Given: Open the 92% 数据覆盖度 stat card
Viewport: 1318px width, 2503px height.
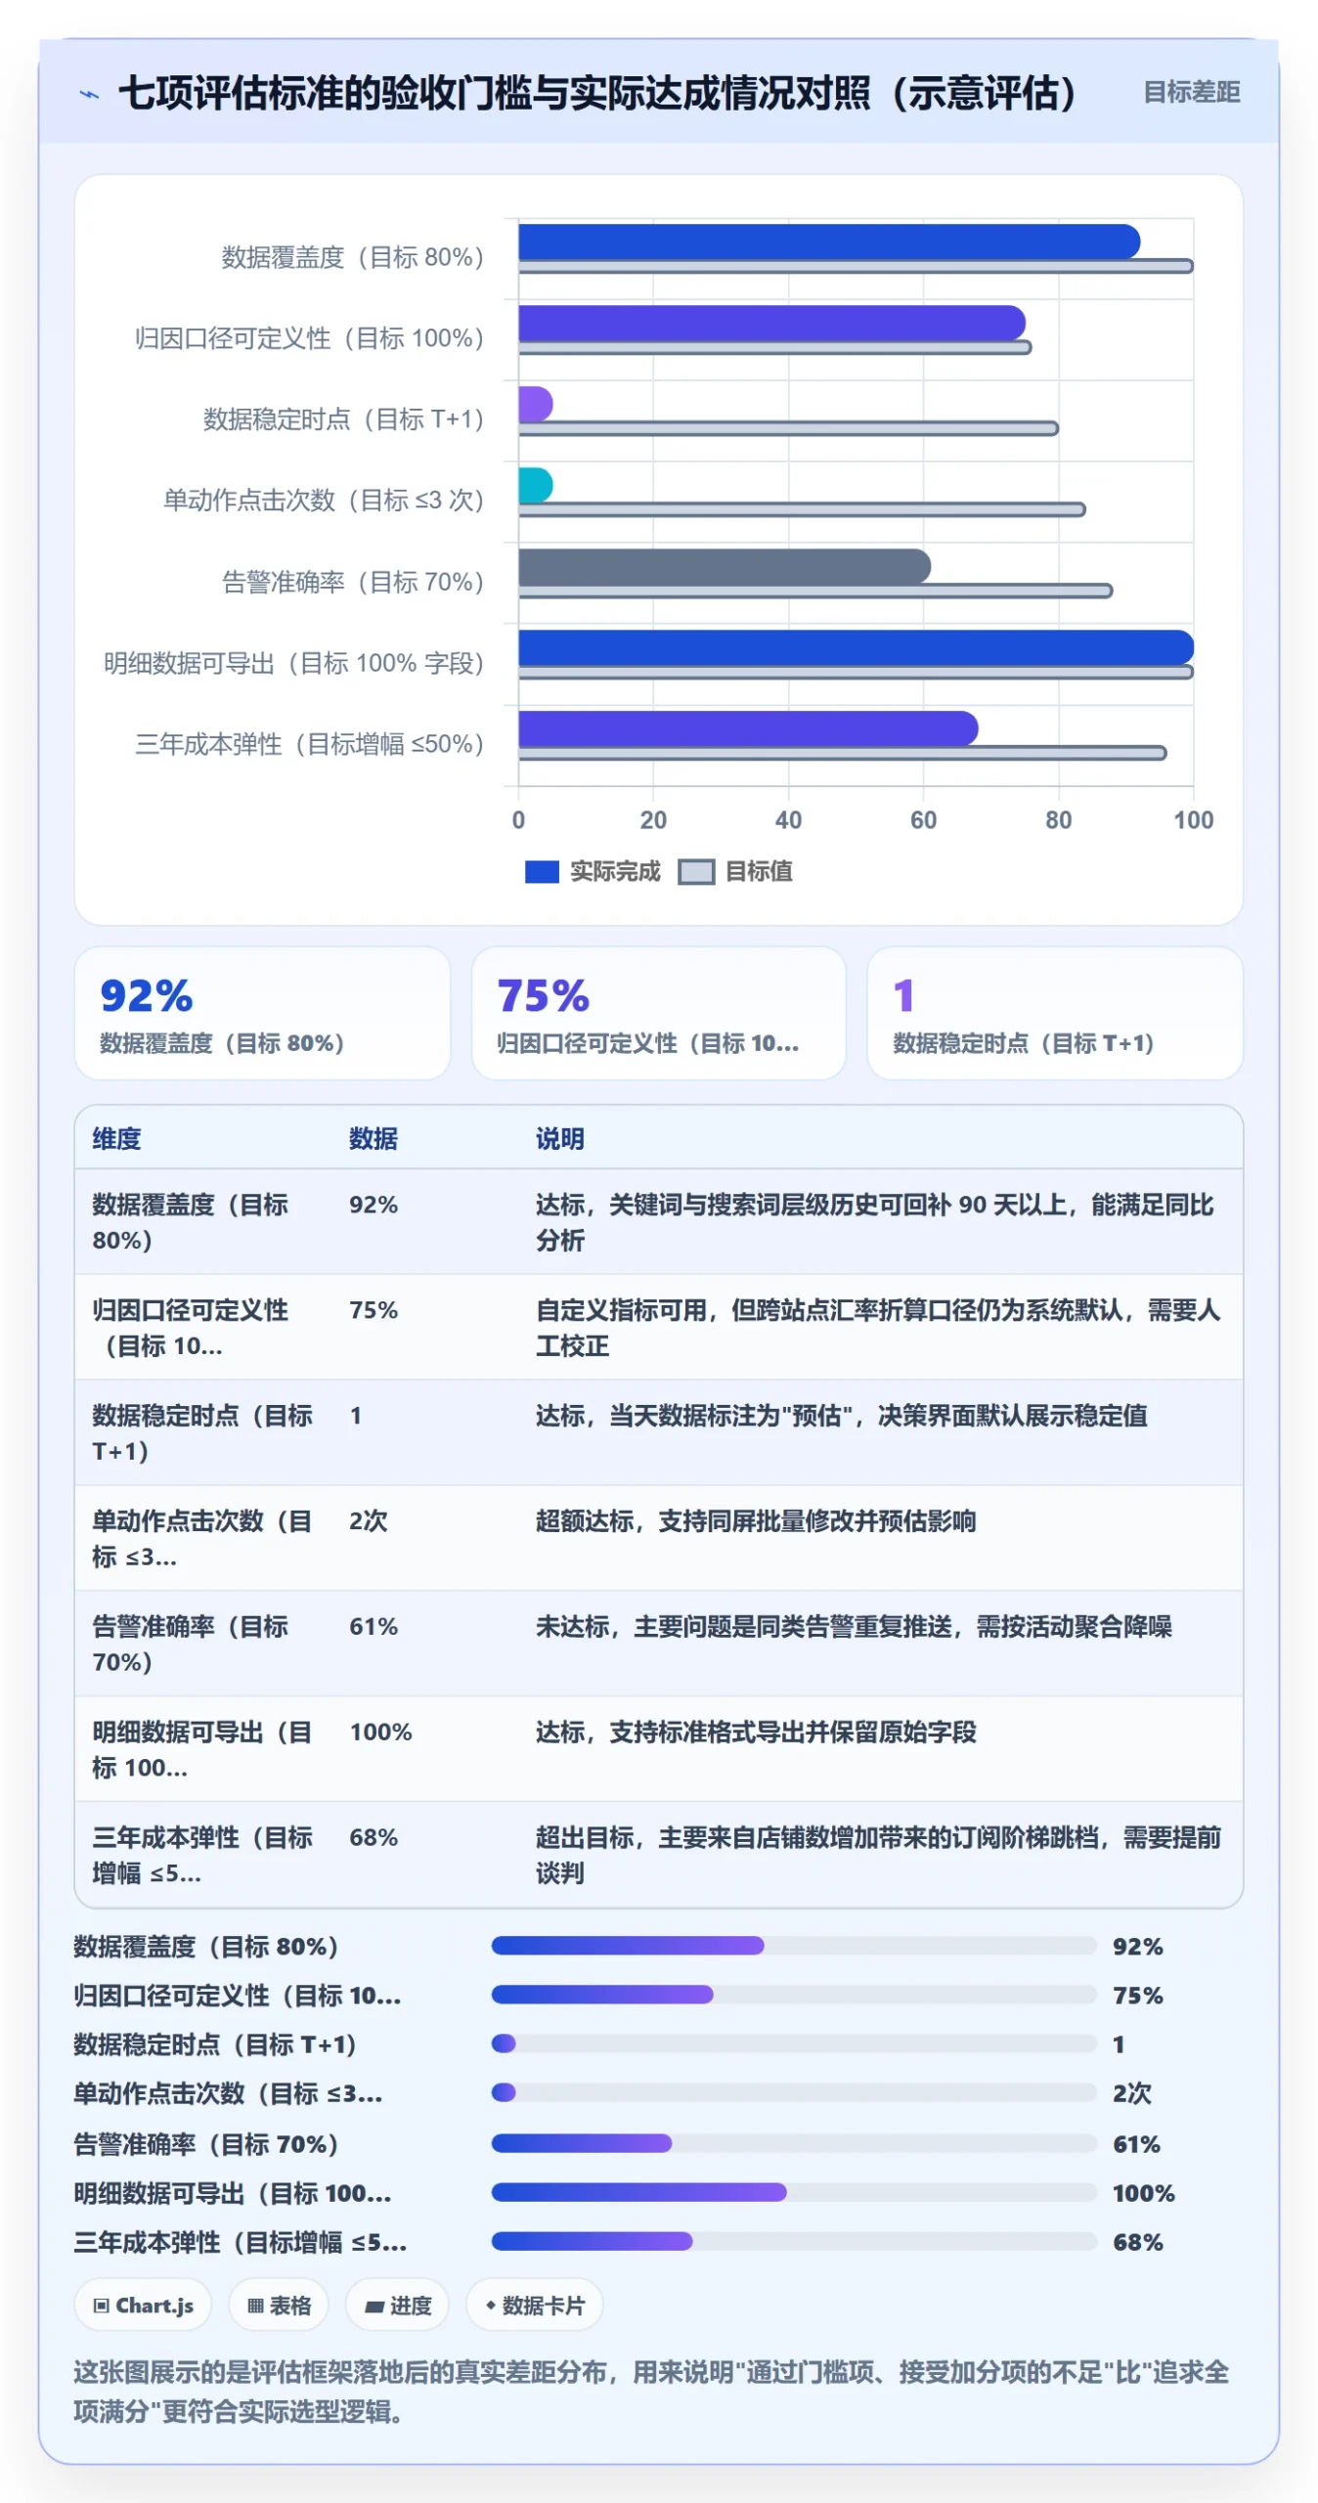Looking at the screenshot, I should [262, 1013].
